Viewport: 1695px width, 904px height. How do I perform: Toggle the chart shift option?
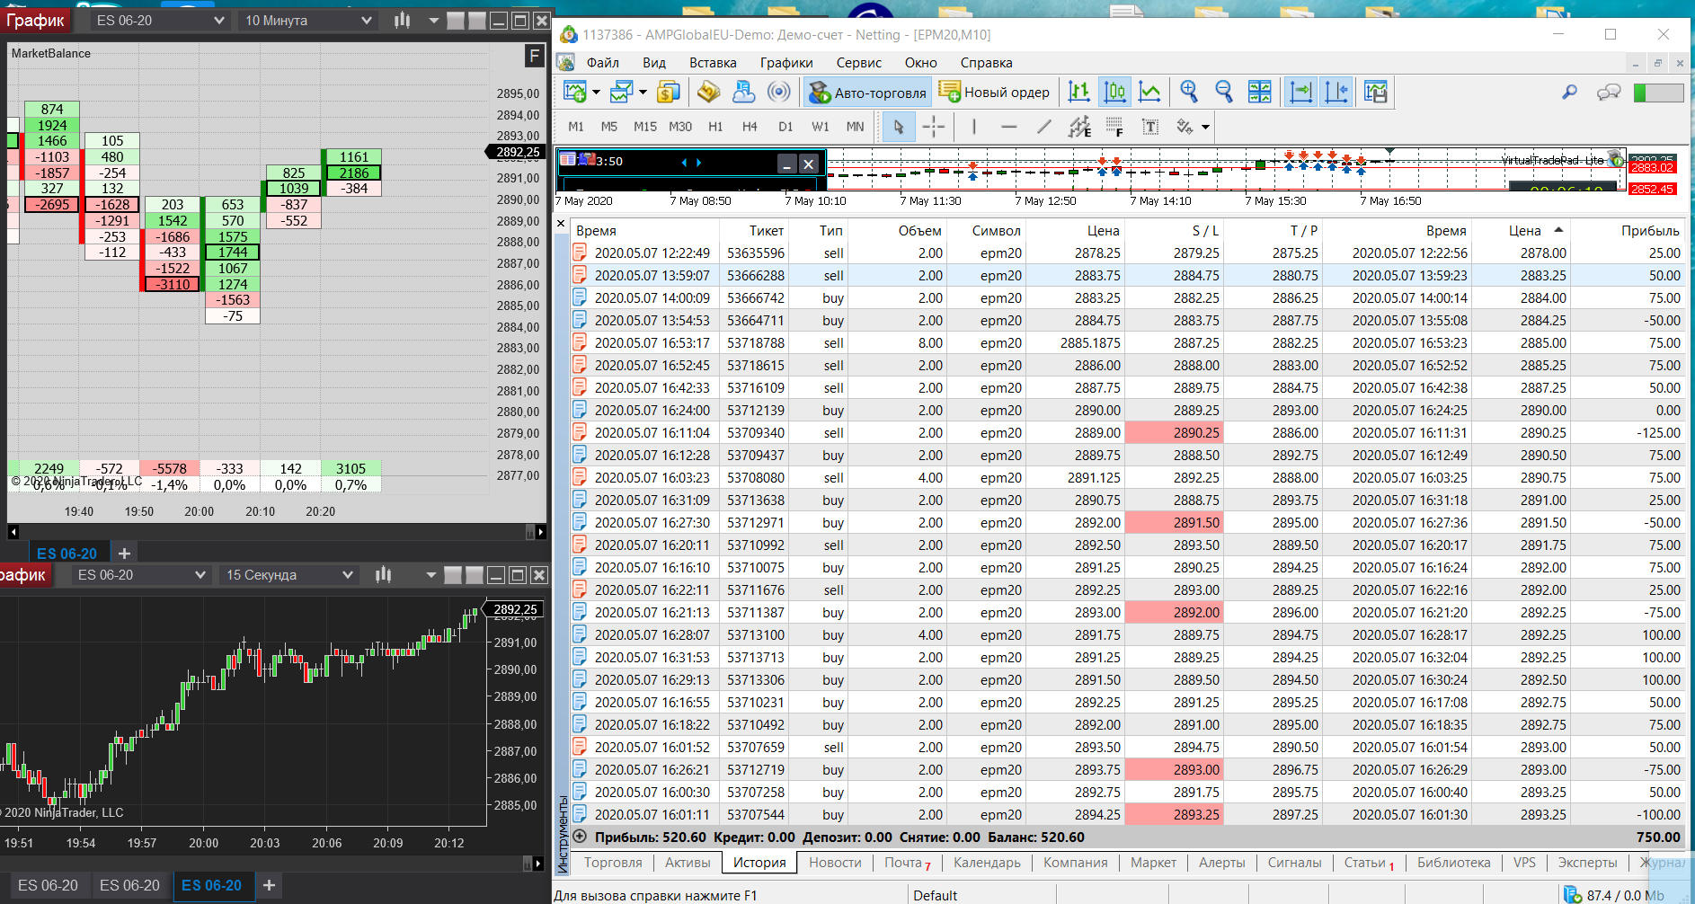click(x=1336, y=92)
